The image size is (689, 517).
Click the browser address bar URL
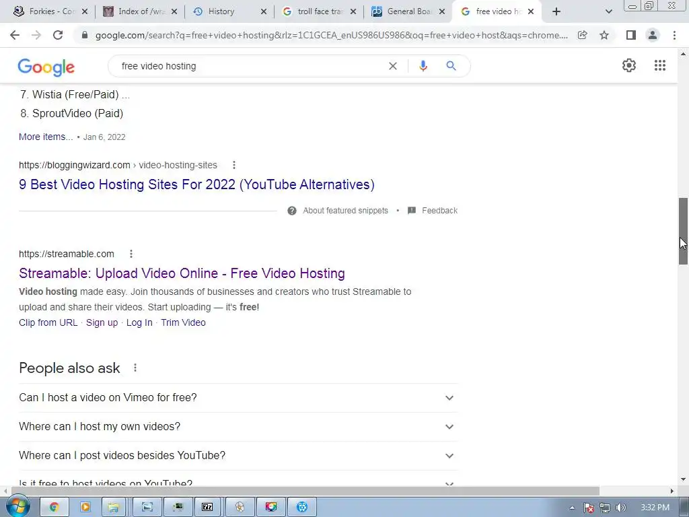331,35
